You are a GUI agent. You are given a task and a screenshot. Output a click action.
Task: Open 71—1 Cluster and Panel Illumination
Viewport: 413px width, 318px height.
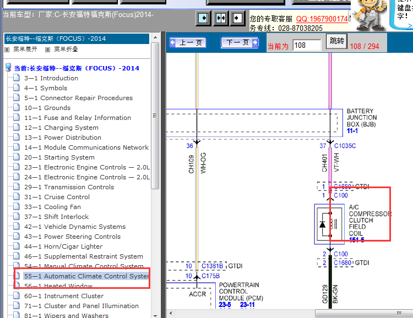coord(81,306)
